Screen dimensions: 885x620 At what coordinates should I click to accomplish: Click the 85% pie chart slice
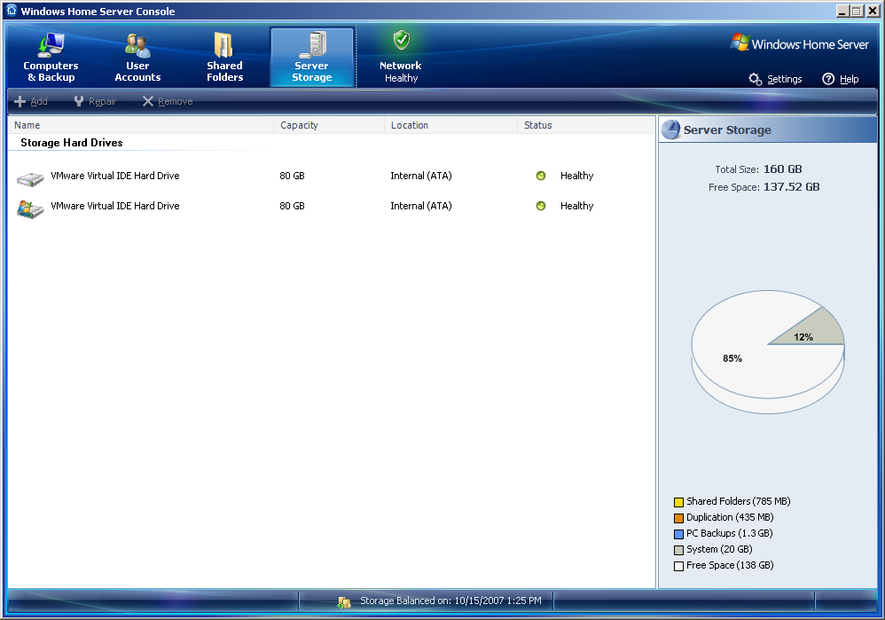(x=732, y=358)
